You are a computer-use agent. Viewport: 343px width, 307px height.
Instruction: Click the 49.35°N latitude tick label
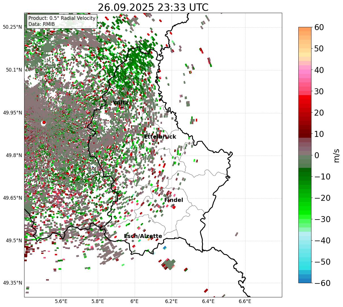coord(12,283)
